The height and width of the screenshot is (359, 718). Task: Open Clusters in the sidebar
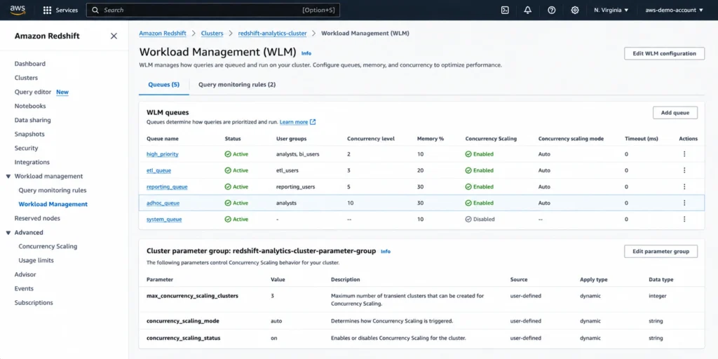tap(26, 78)
